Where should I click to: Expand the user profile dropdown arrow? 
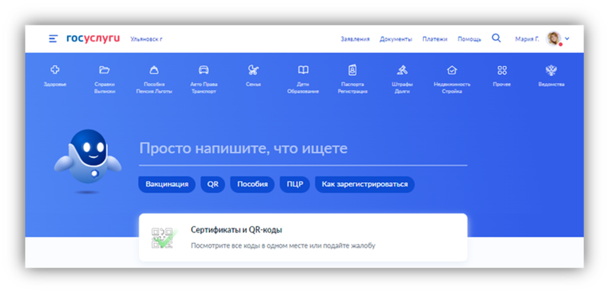coord(567,39)
